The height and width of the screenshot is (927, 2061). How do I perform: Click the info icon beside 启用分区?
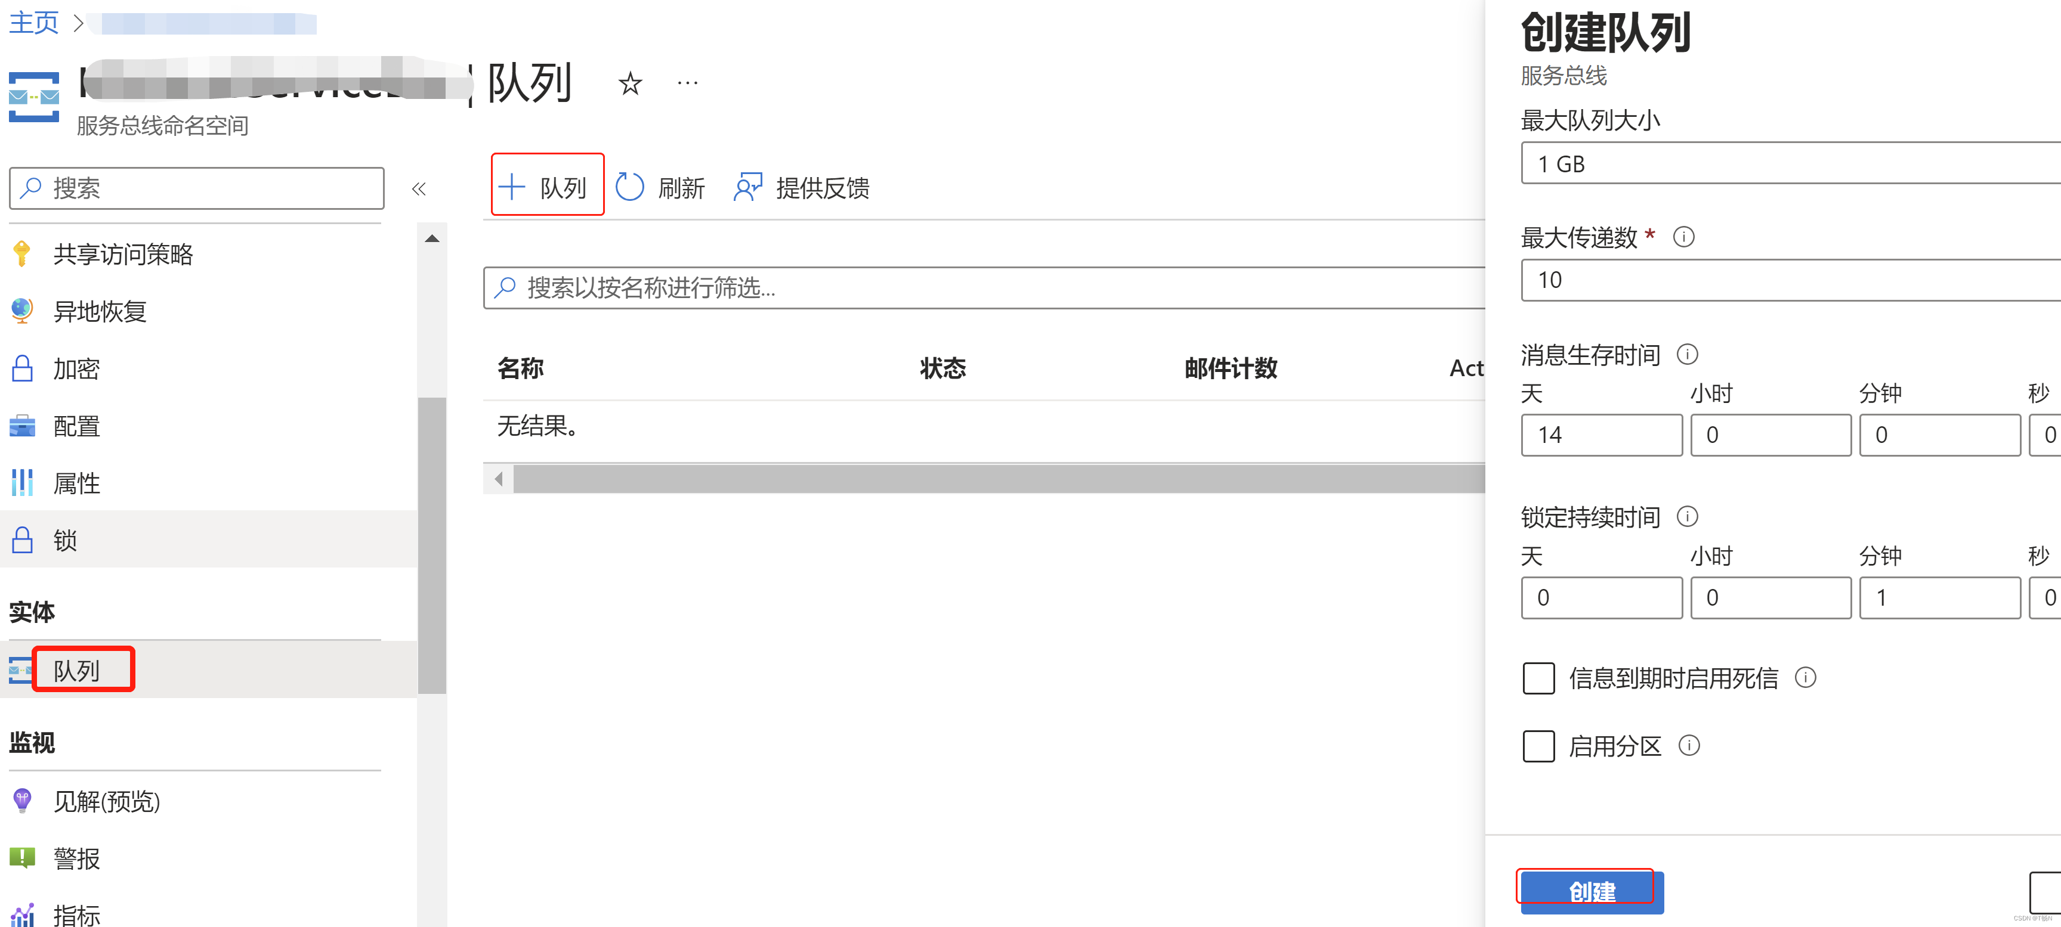coord(1689,745)
